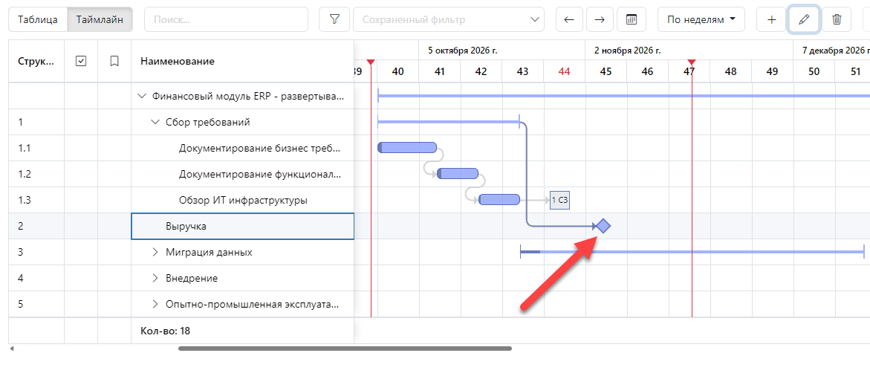Click the Сбор требований summary bar
The height and width of the screenshot is (376, 870).
tap(448, 121)
